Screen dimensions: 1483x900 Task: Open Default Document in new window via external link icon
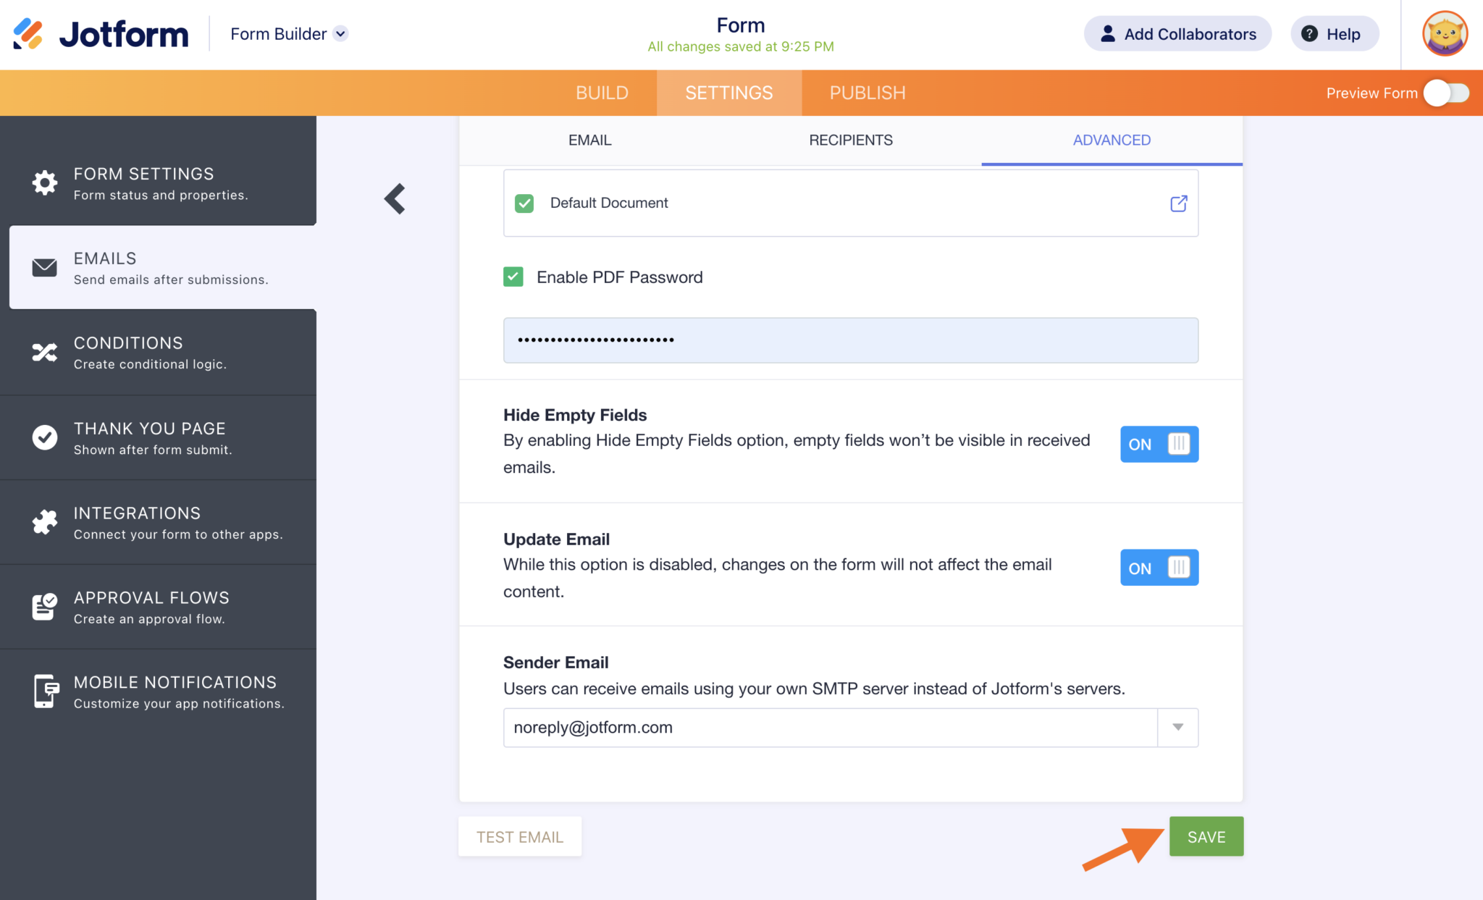1178,203
